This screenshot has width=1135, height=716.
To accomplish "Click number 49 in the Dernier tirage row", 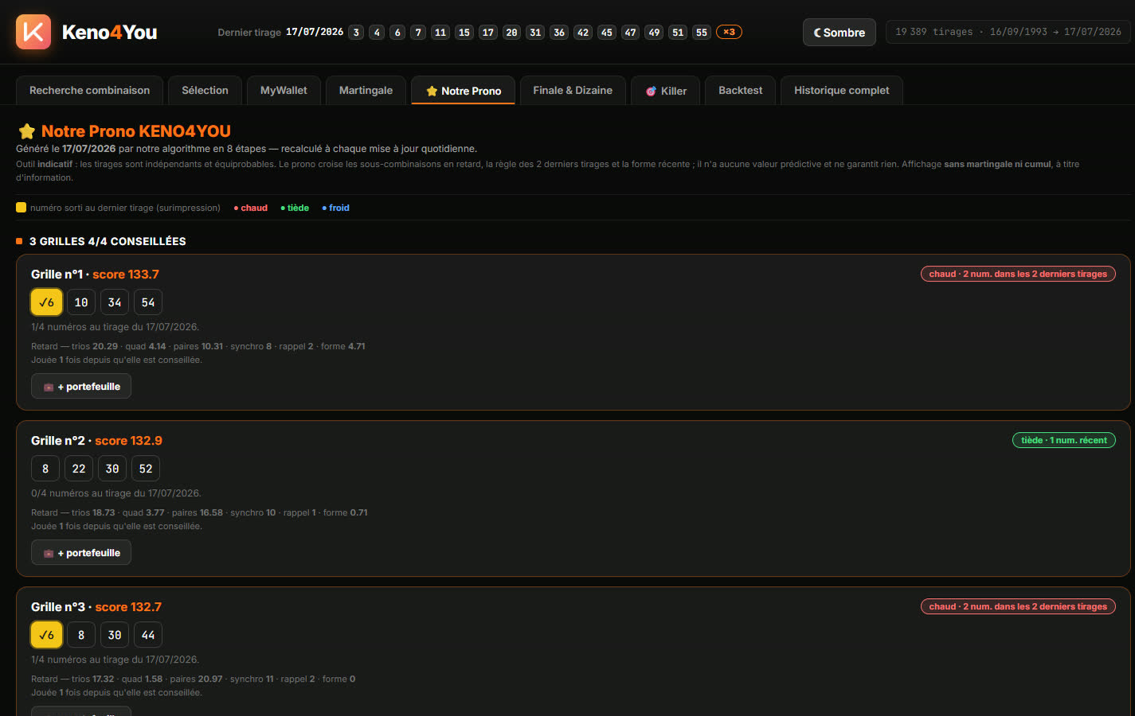I will coord(655,33).
